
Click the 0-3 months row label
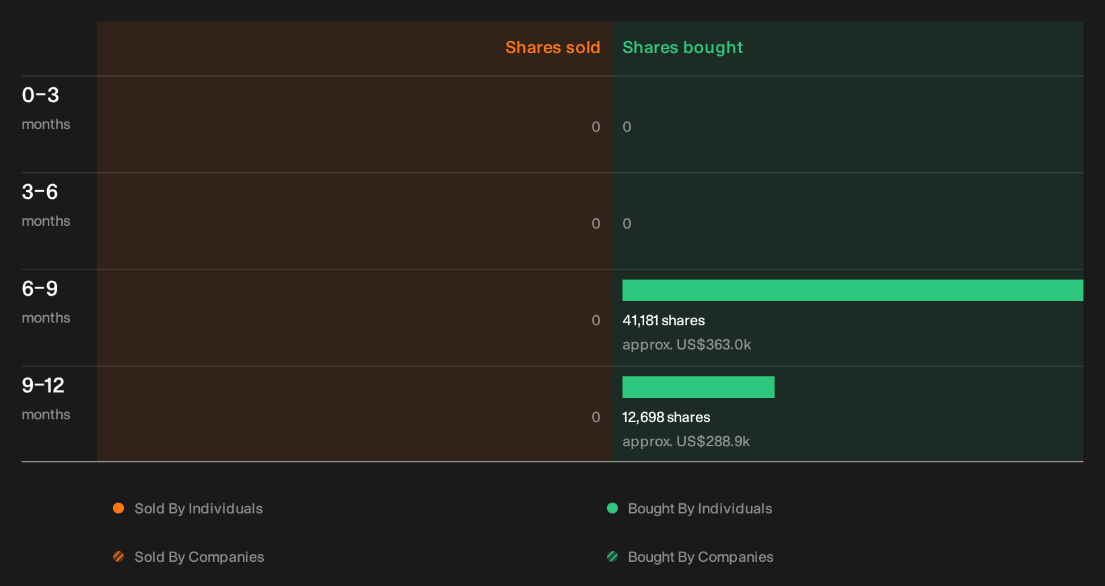pyautogui.click(x=46, y=108)
